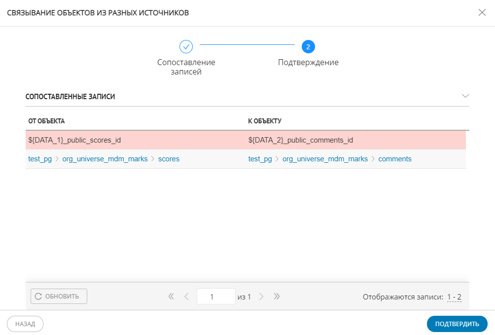Viewport: 495px width, 335px height.
Task: Close the object linking dialog
Action: tap(482, 13)
